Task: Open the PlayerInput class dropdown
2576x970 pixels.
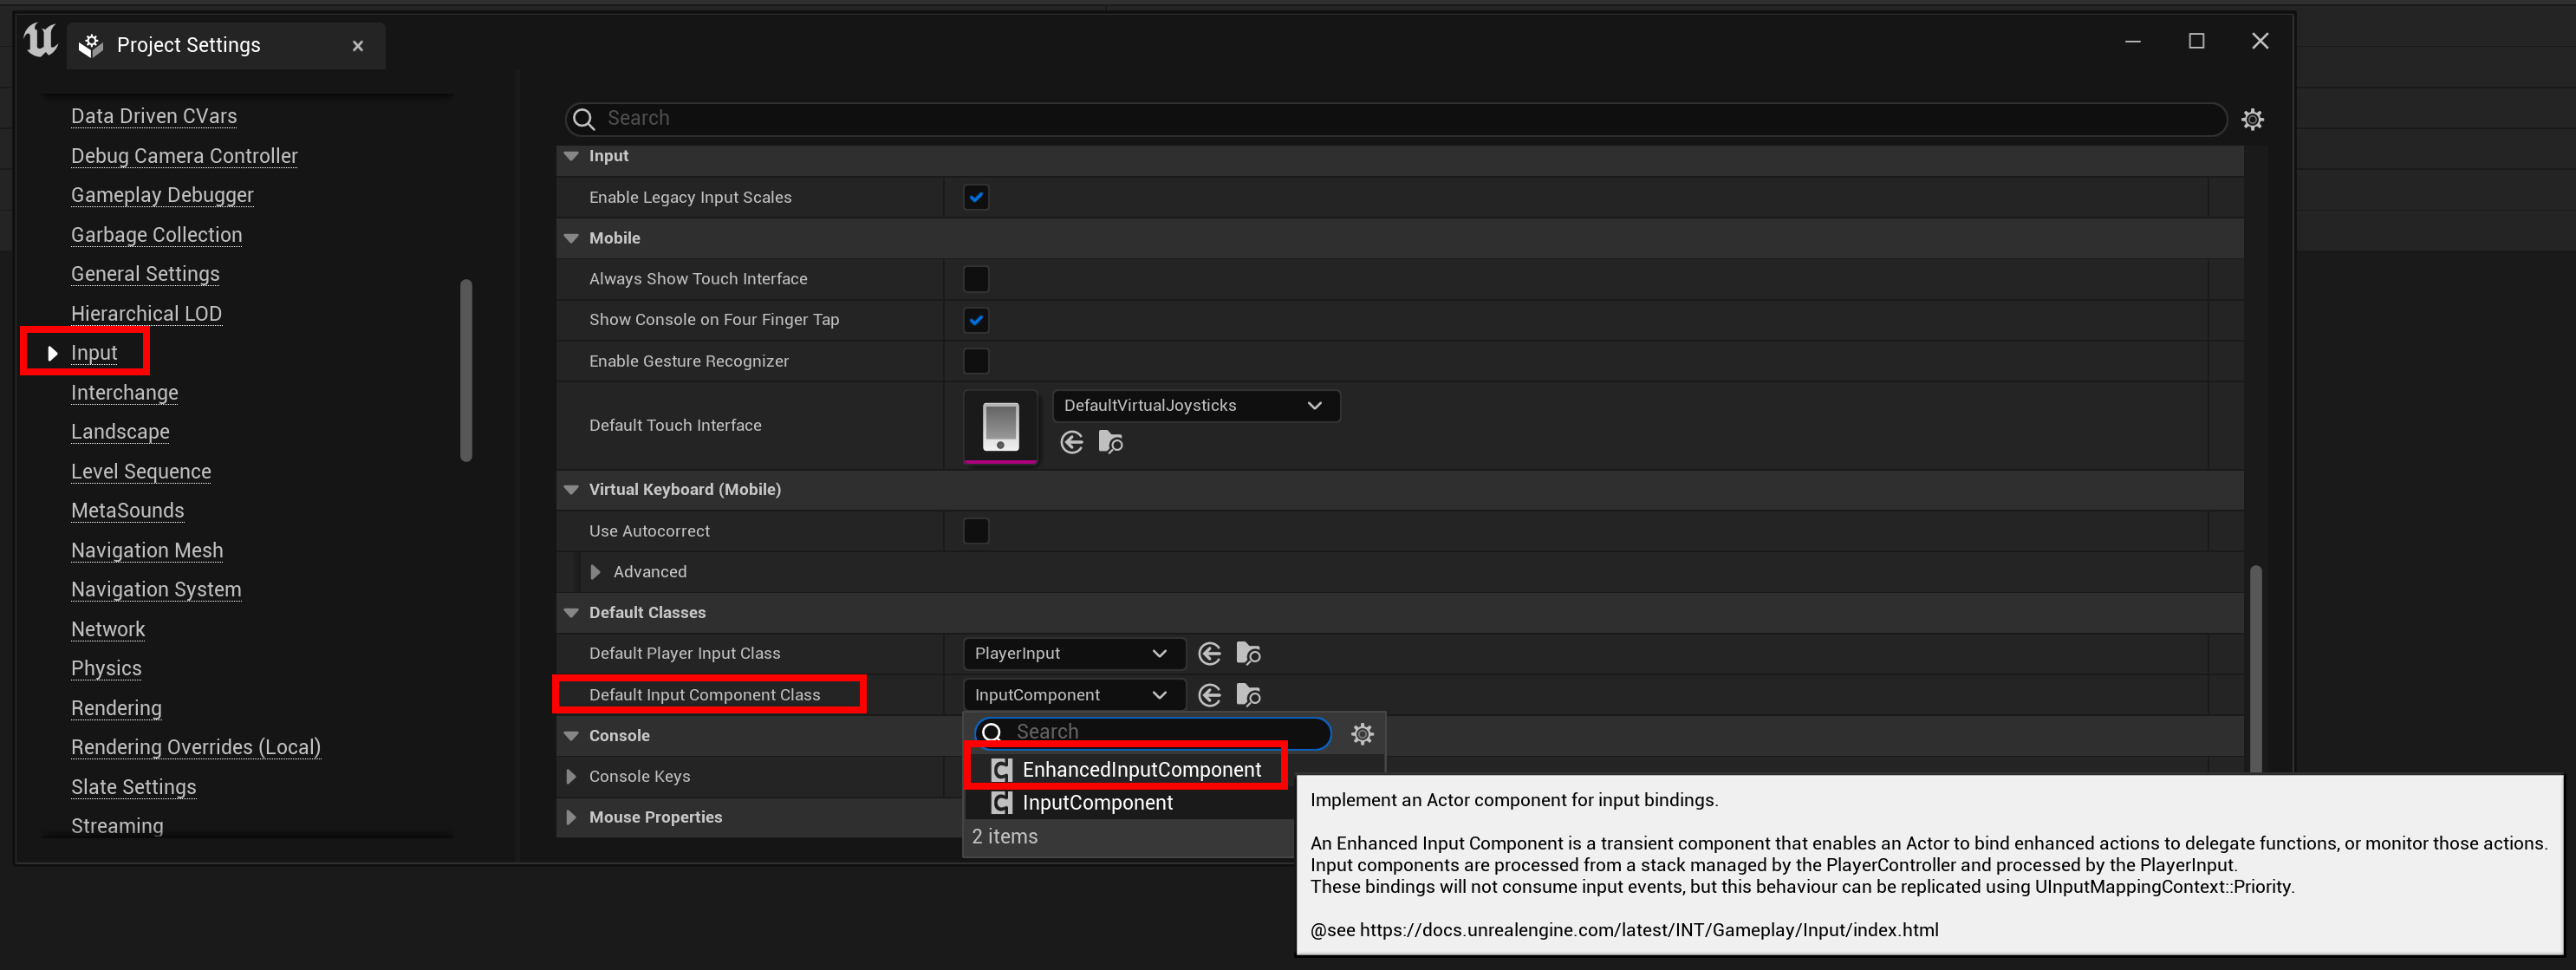Action: 1073,654
